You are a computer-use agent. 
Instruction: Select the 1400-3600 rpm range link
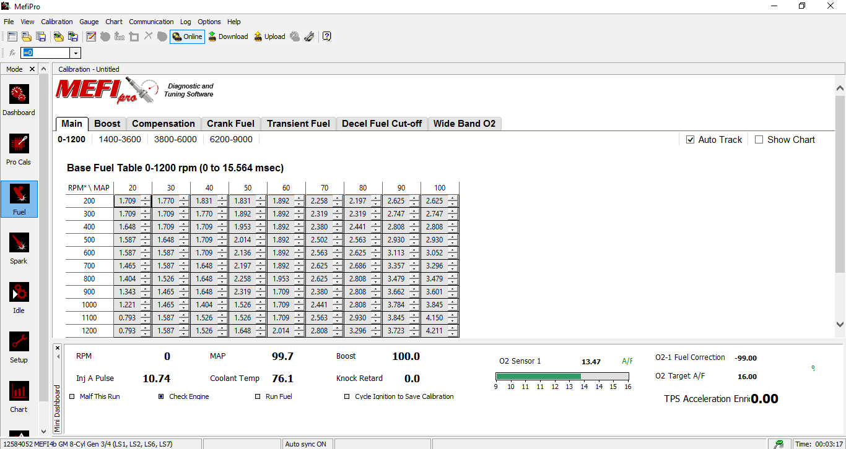tap(120, 140)
